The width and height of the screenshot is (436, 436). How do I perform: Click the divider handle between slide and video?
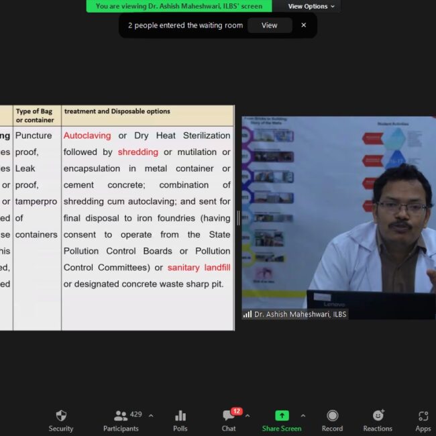pos(238,217)
